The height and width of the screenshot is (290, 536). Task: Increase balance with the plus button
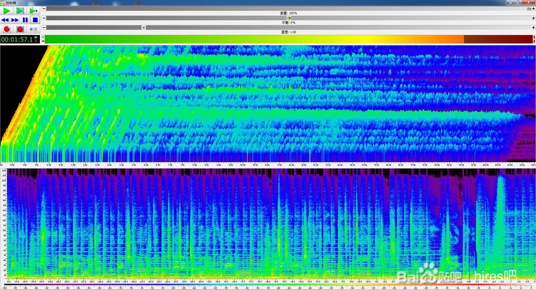click(533, 18)
